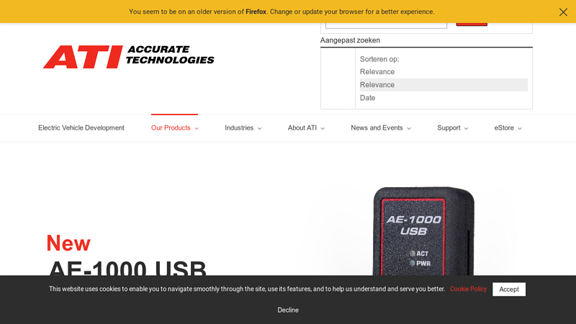576x324 pixels.
Task: Expand the eStore chevron arrow
Action: click(x=519, y=129)
